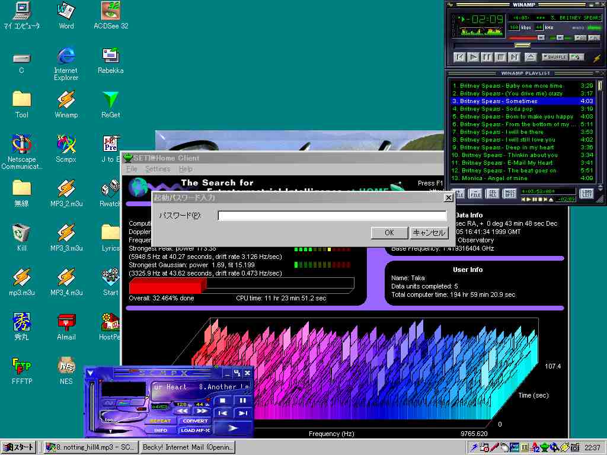607x455 pixels.
Task: Select the mp3.m3u playlist file icon
Action: [22, 282]
